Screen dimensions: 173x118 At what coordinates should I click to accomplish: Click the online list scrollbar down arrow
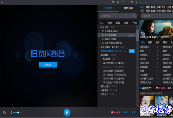[138, 105]
